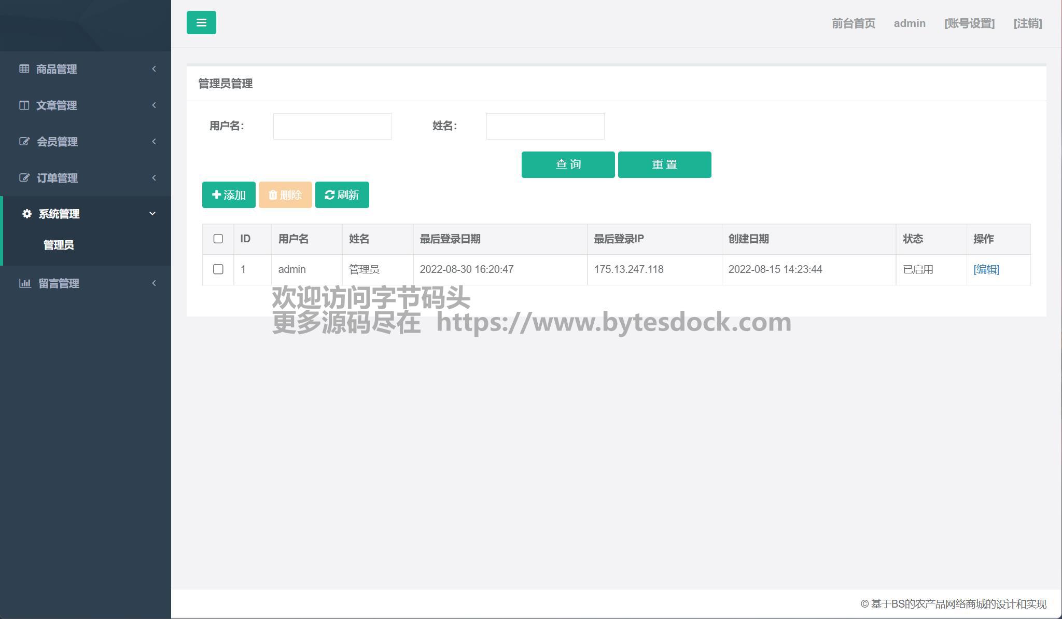The image size is (1062, 619).
Task: Click the [注销] logout link
Action: pos(1027,23)
